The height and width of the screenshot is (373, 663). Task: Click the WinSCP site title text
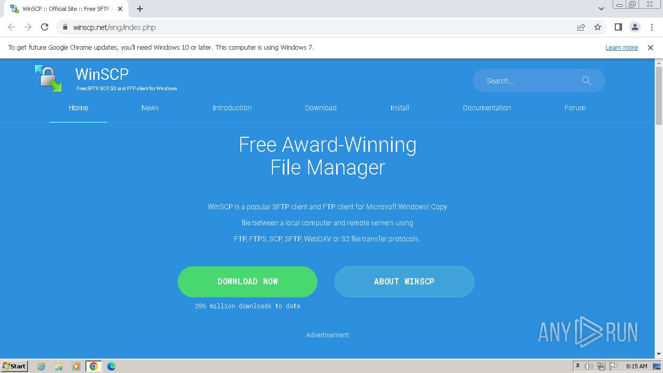point(102,74)
